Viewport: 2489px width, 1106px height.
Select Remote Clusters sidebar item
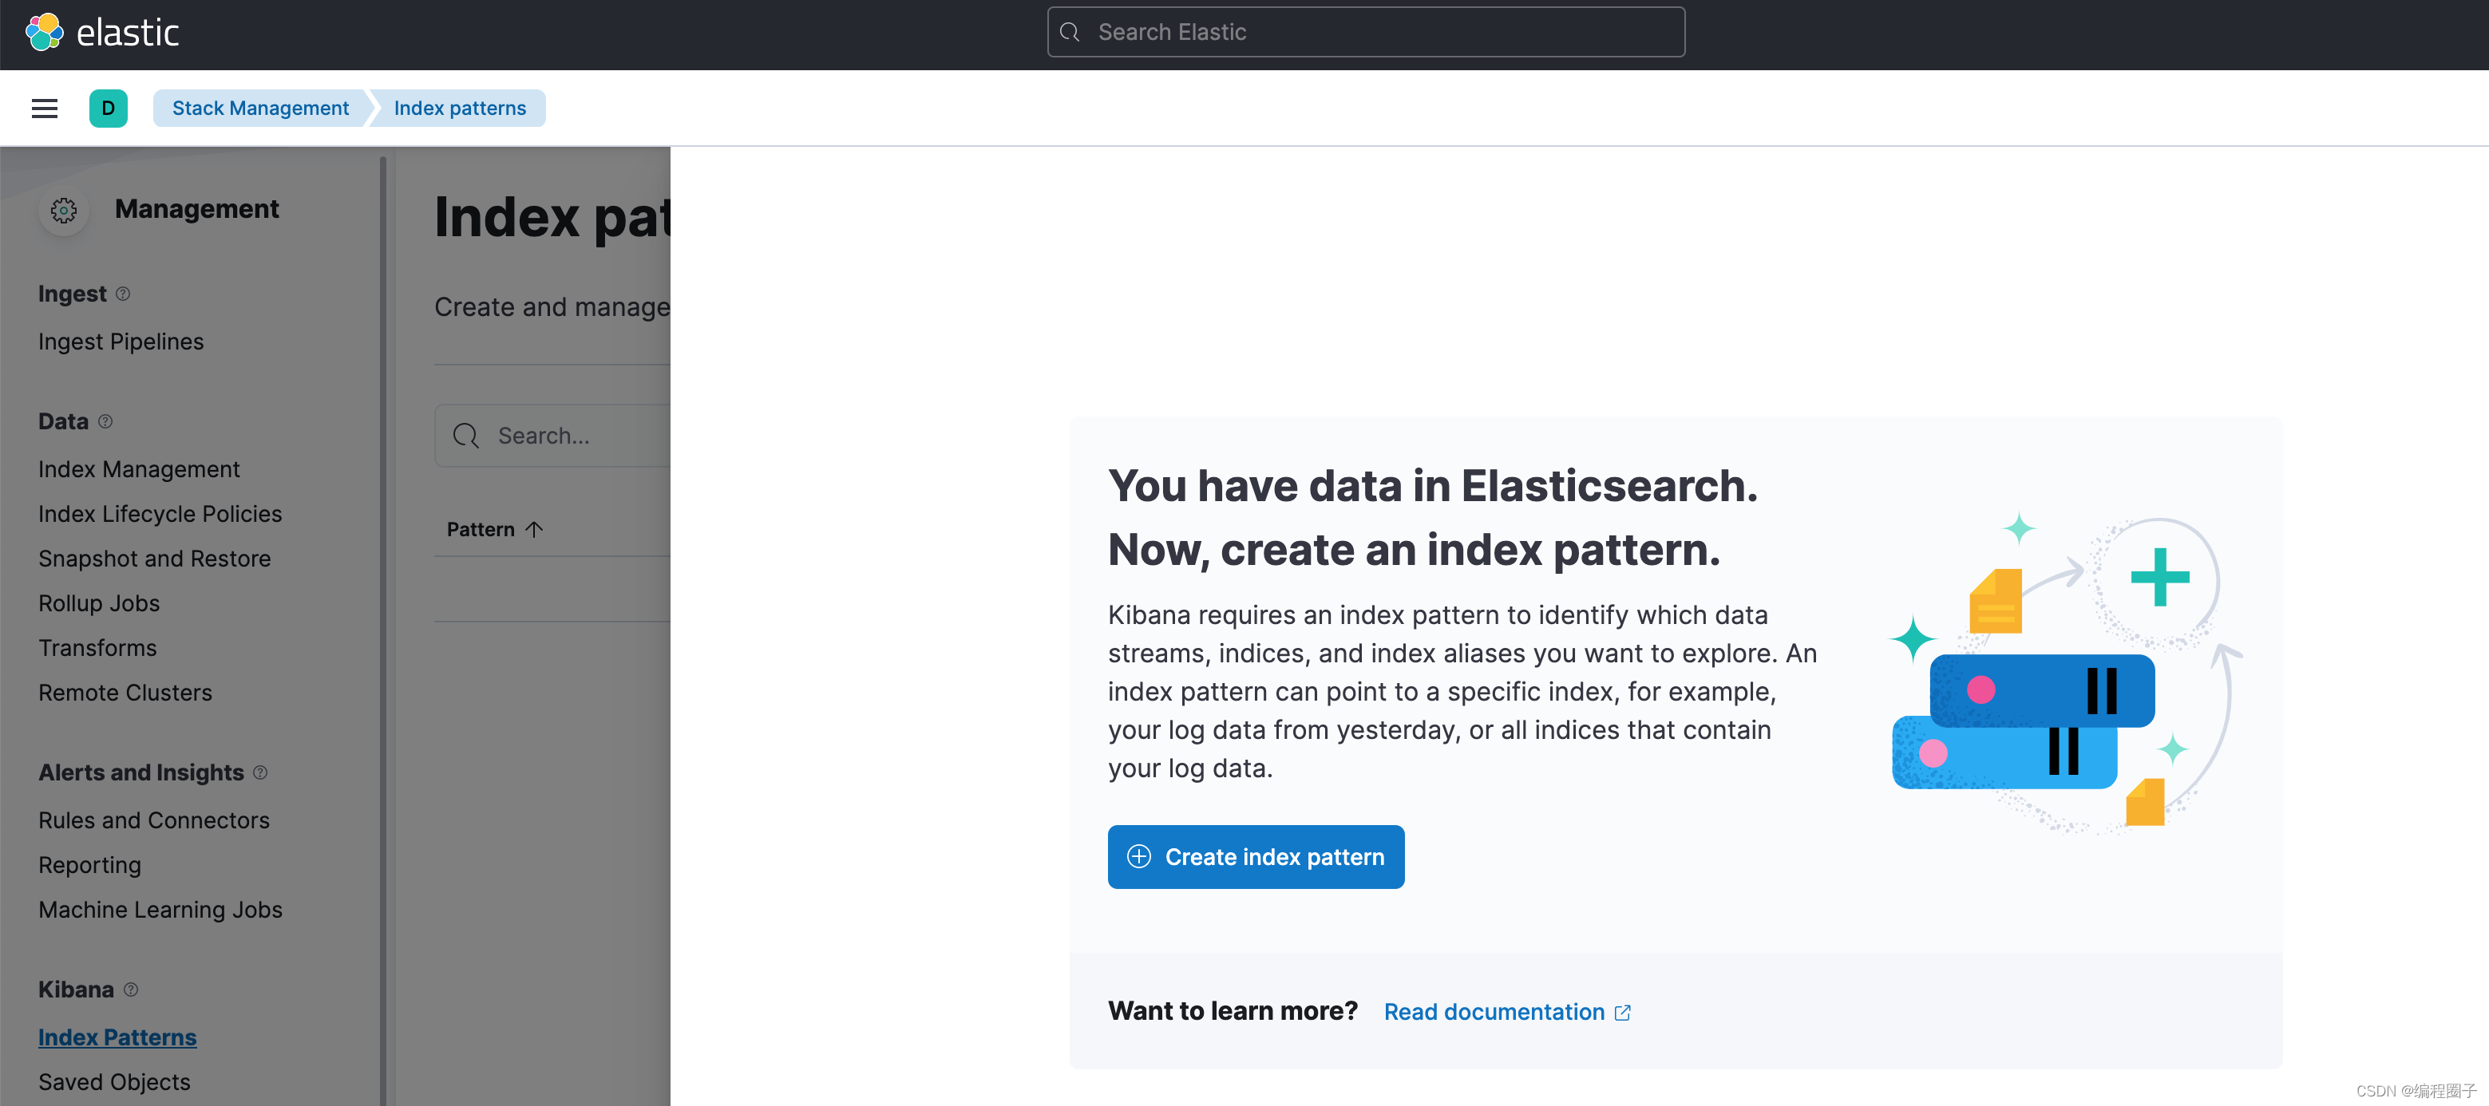tap(124, 692)
